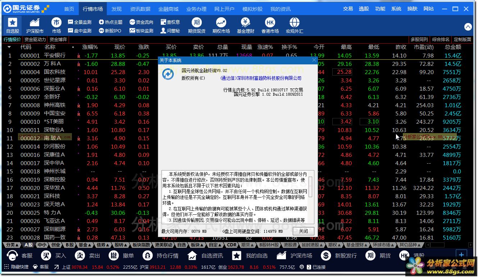The width and height of the screenshot is (478, 277).
Task: Open the 发现 top menu
Action: (x=116, y=9)
